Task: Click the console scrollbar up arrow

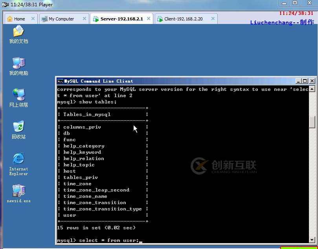Action: click(312, 89)
